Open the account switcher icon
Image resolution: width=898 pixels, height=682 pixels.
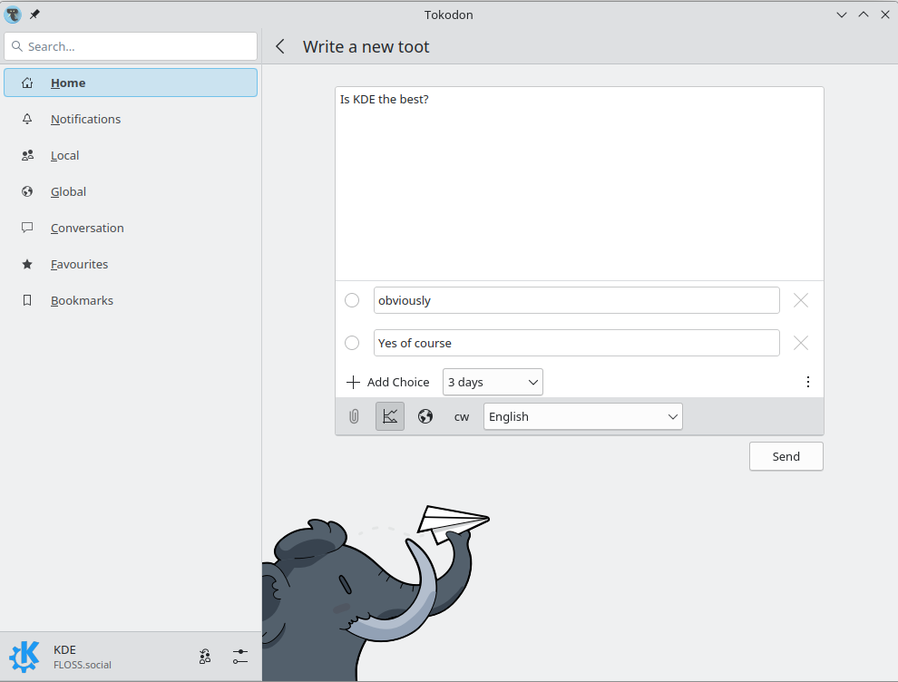click(x=205, y=657)
